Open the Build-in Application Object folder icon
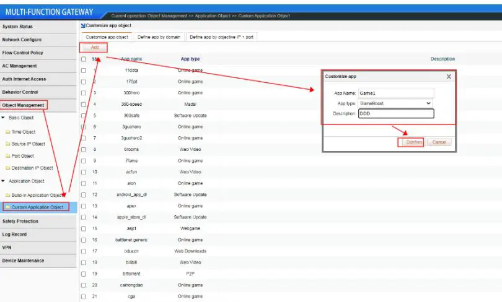This screenshot has width=502, height=302. click(x=7, y=195)
